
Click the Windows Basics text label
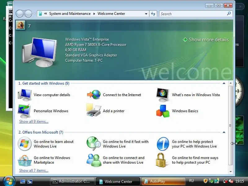(x=185, y=111)
